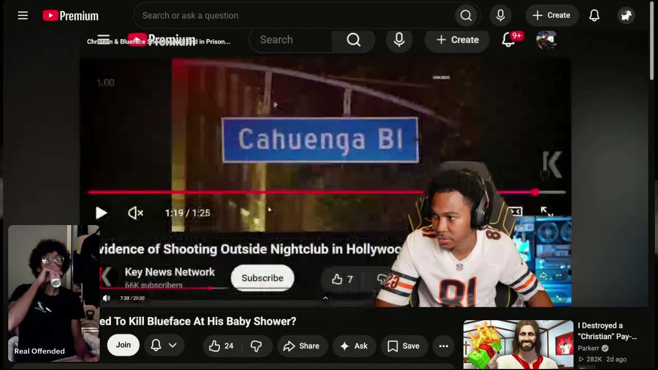Viewport: 658px width, 370px height.
Task: Open notifications bell without a badge
Action: [594, 15]
